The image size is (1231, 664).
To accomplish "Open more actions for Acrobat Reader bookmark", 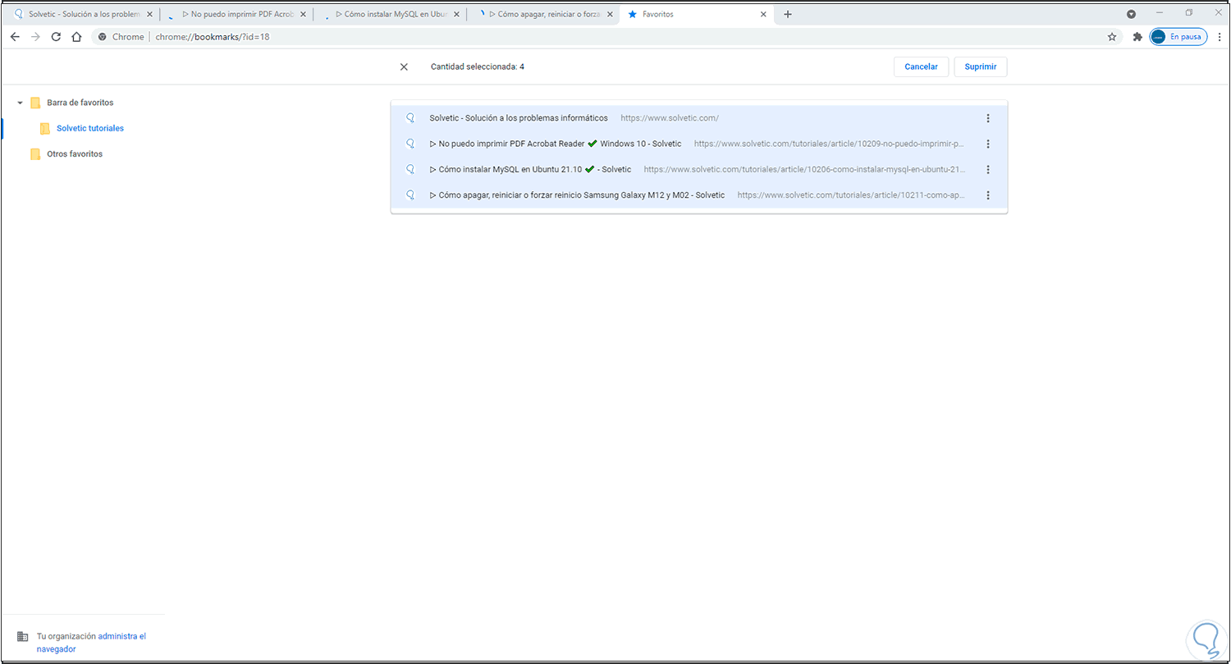I will click(x=988, y=144).
